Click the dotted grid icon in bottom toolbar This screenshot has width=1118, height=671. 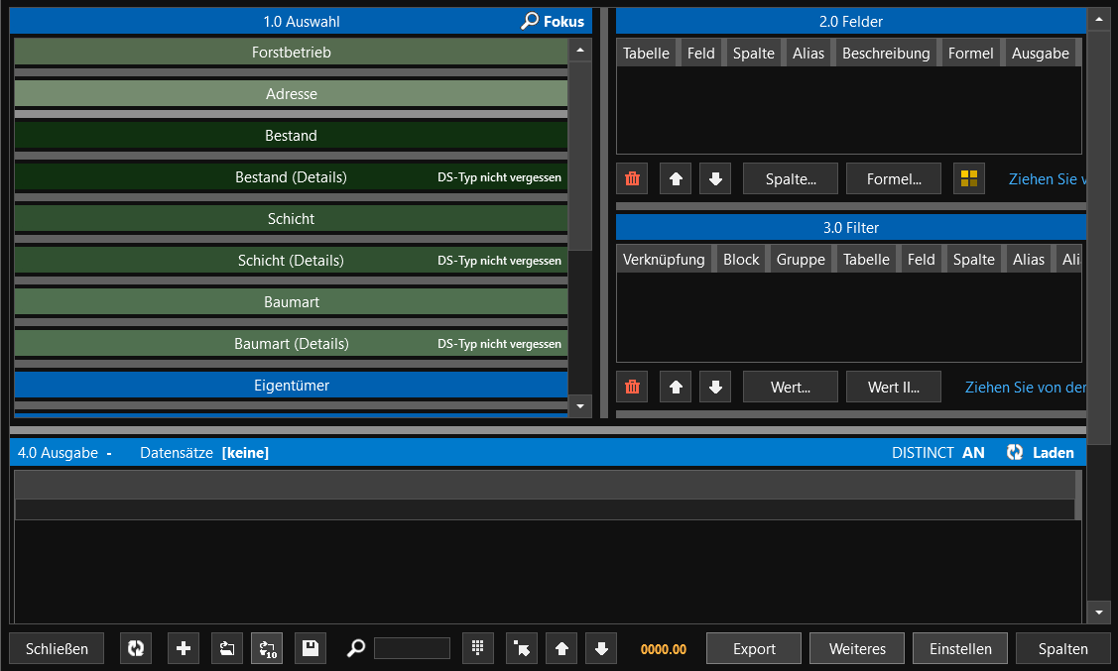click(477, 648)
